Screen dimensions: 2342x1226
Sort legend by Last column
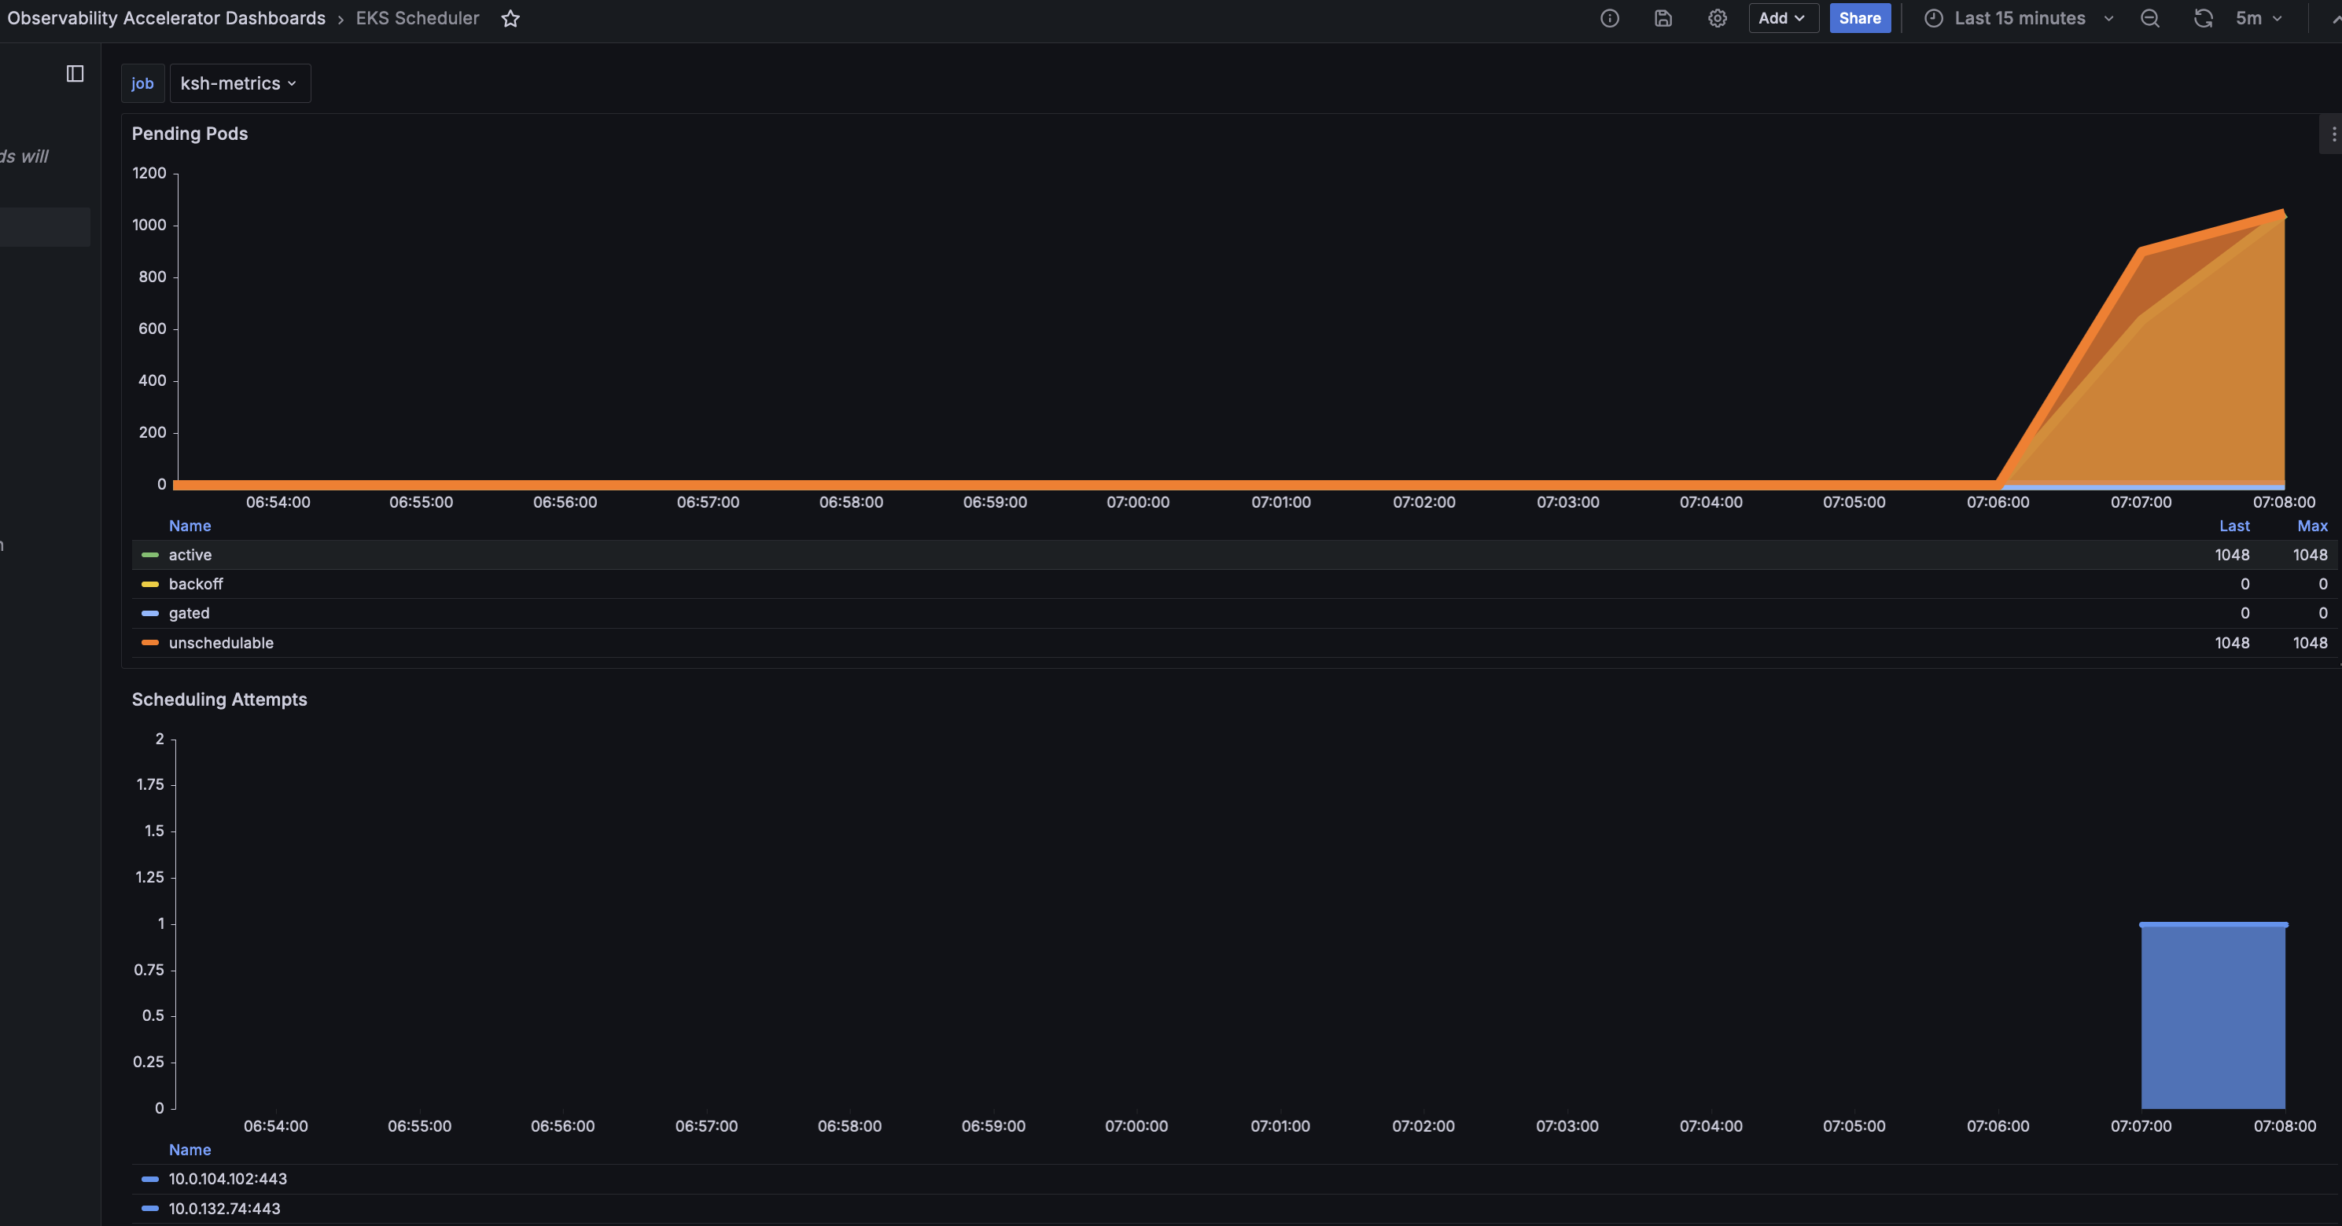2233,525
